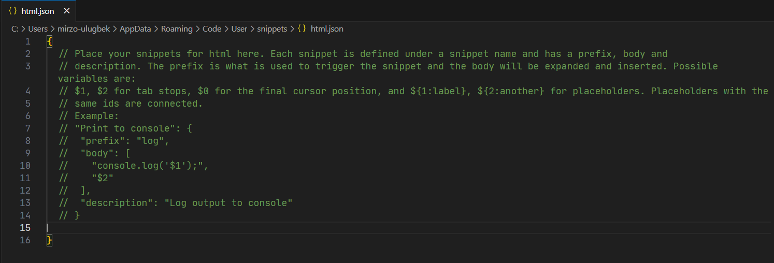Click line number 7 in the gutter

point(28,128)
